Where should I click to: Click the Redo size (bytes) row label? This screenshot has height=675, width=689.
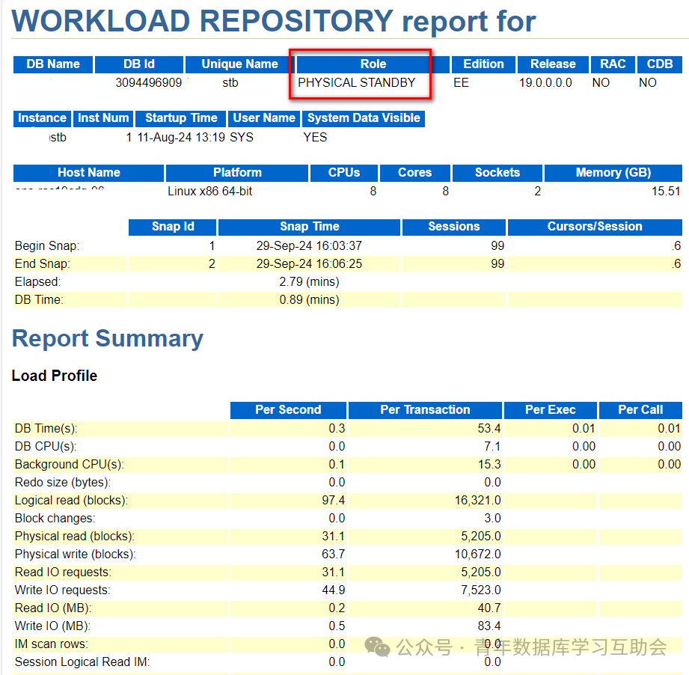point(62,483)
